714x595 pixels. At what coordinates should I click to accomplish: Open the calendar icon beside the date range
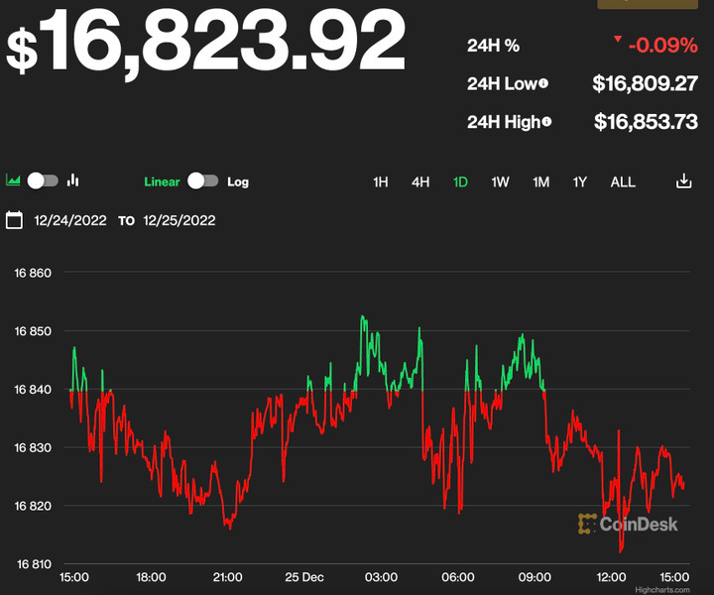coord(14,220)
